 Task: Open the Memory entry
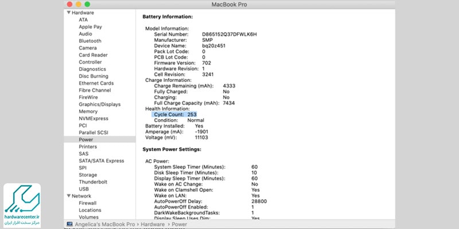pyautogui.click(x=88, y=111)
